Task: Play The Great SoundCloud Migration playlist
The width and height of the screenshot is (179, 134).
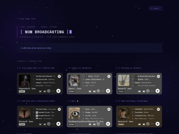Action: pos(108,124)
